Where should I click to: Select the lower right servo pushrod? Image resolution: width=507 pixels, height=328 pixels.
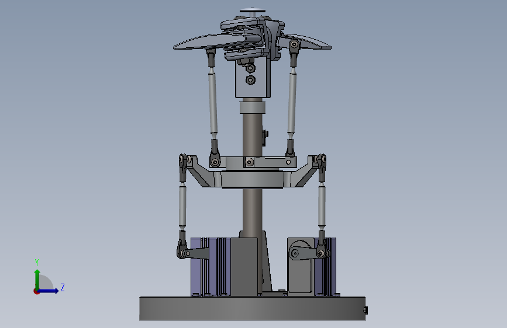click(x=322, y=207)
